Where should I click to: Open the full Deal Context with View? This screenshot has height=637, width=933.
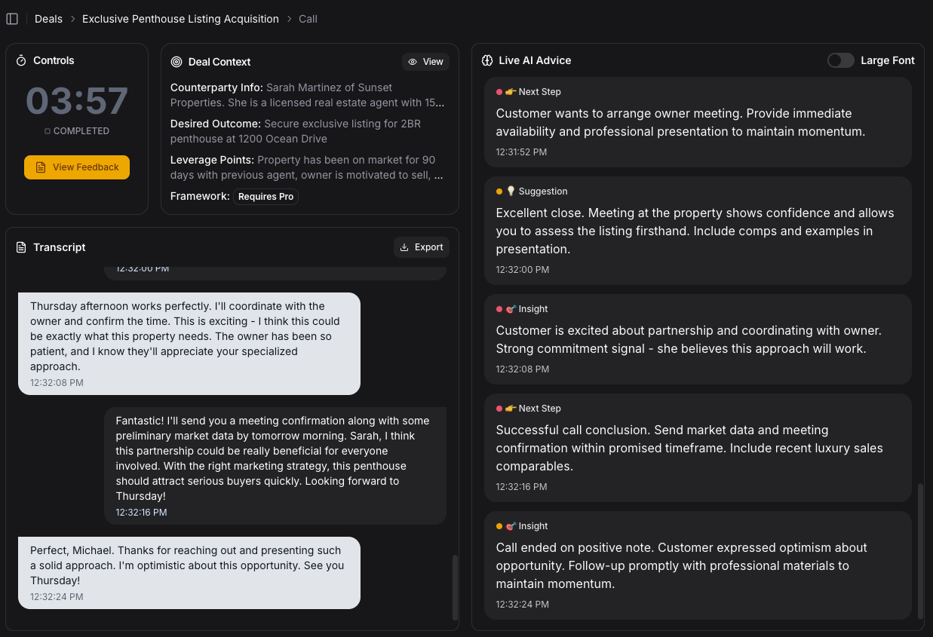tap(425, 62)
